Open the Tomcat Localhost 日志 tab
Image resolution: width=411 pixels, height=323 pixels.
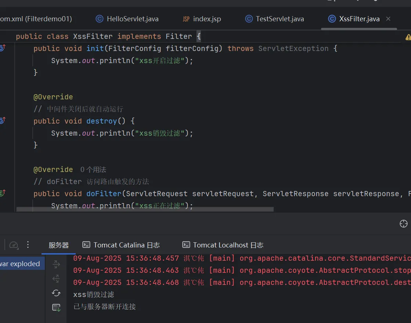click(223, 245)
